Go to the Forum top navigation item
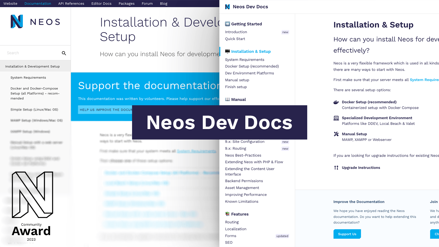 tap(147, 4)
